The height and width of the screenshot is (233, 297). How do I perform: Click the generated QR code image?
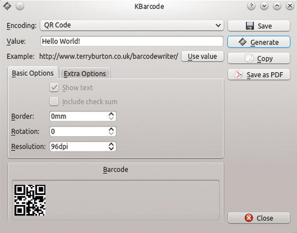pyautogui.click(x=30, y=200)
